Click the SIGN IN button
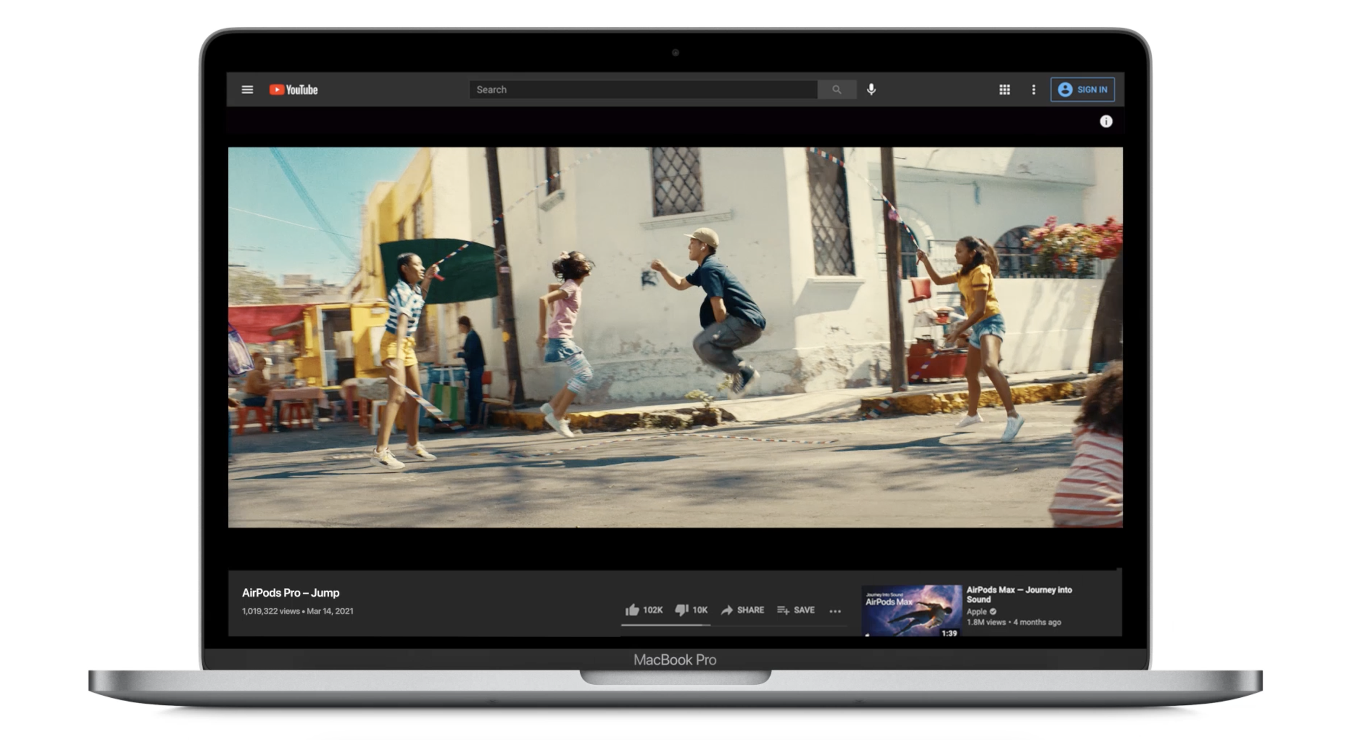The width and height of the screenshot is (1352, 740). [x=1082, y=90]
